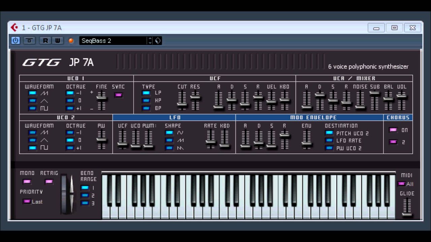Set bend range to 1
The width and height of the screenshot is (431, 242).
coord(85,188)
